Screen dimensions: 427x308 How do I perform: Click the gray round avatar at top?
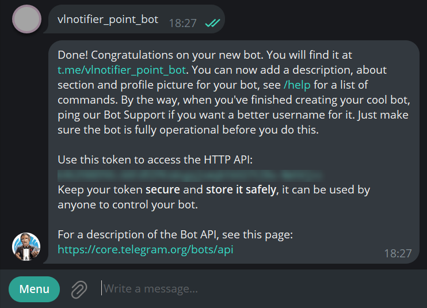click(x=26, y=20)
